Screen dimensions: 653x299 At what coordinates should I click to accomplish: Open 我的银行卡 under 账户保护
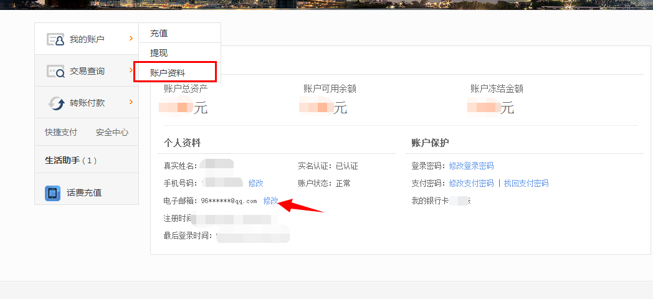pyautogui.click(x=430, y=201)
